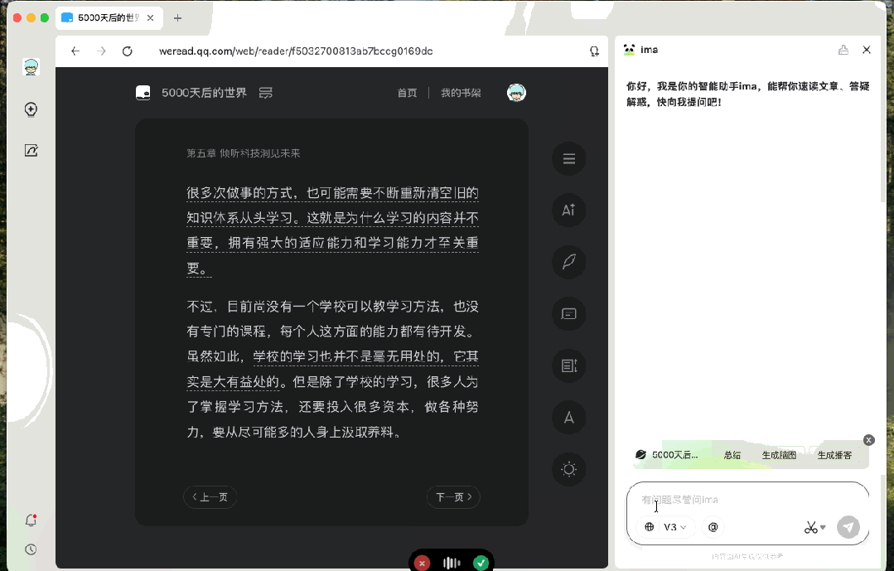Image resolution: width=894 pixels, height=571 pixels.
Task: Click the @ mention button
Action: pos(713,527)
